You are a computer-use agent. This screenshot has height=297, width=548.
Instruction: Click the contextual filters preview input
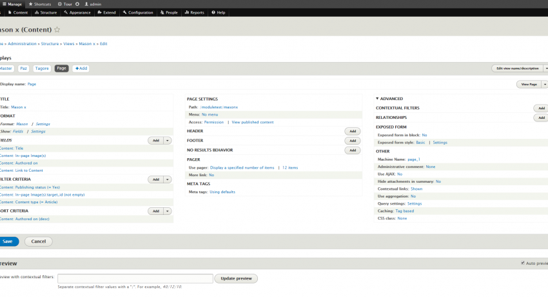(135, 278)
